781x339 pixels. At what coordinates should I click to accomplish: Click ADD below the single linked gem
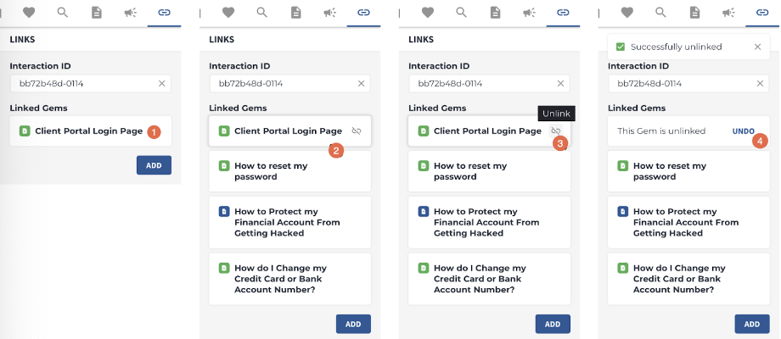tap(154, 165)
